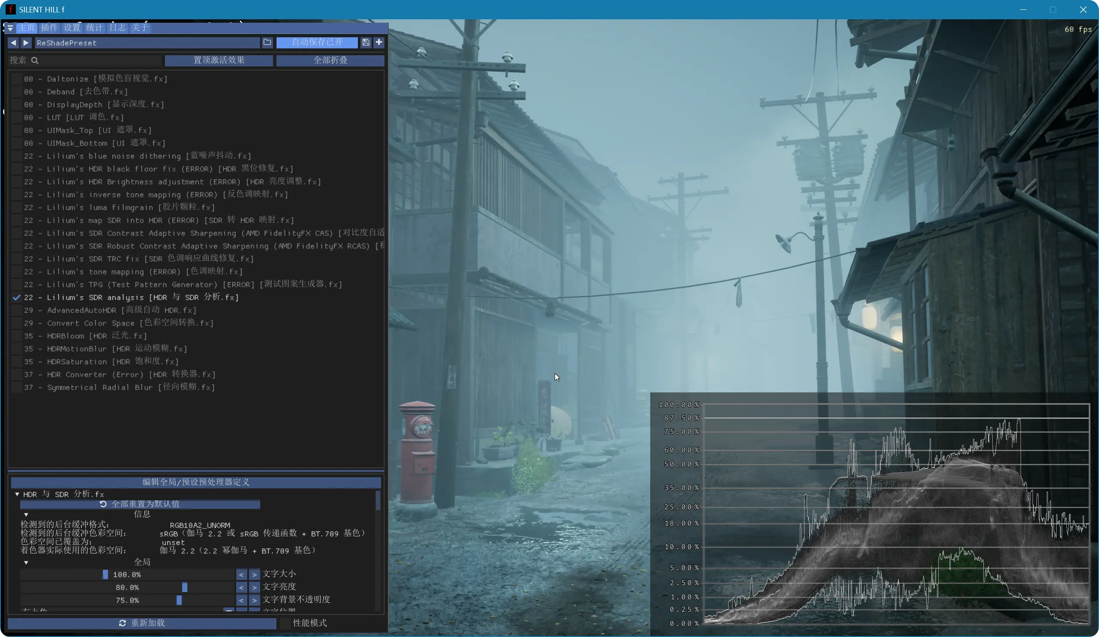
Task: Enable the LUT 调色 effect checkbox
Action: pos(17,117)
